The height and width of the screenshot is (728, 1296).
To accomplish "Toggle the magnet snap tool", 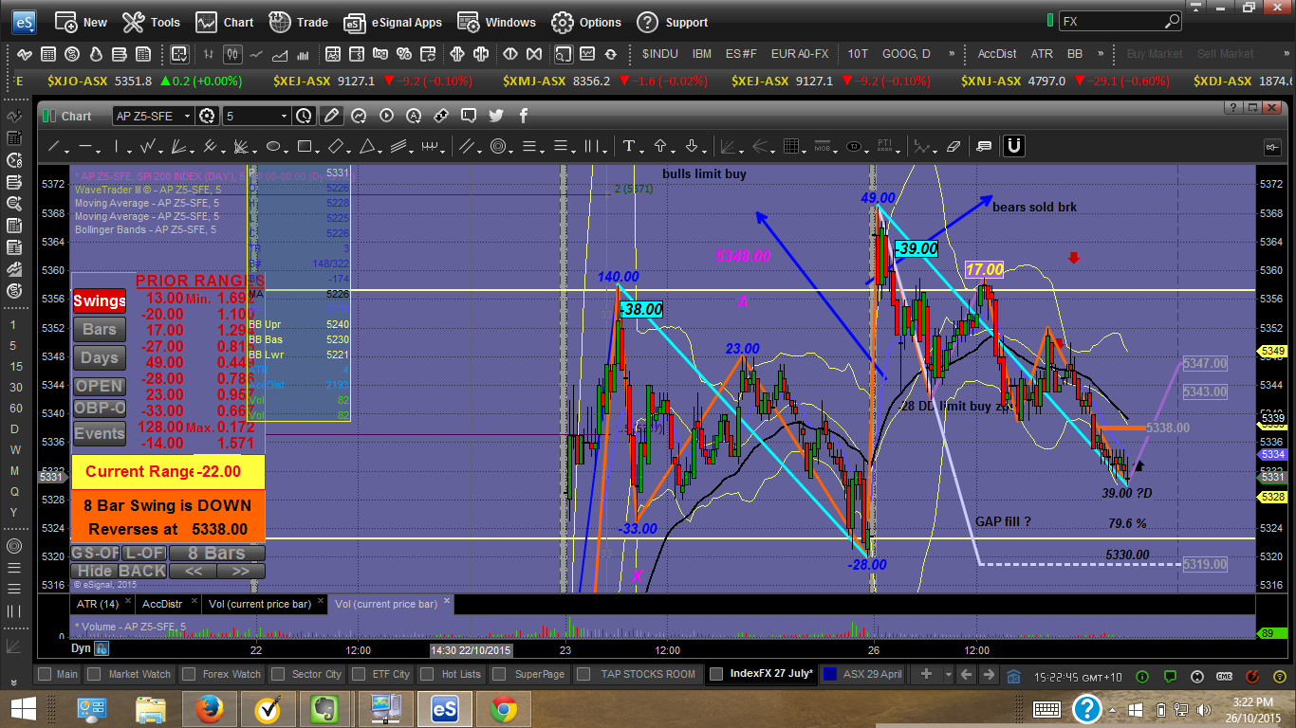I will (x=1013, y=146).
